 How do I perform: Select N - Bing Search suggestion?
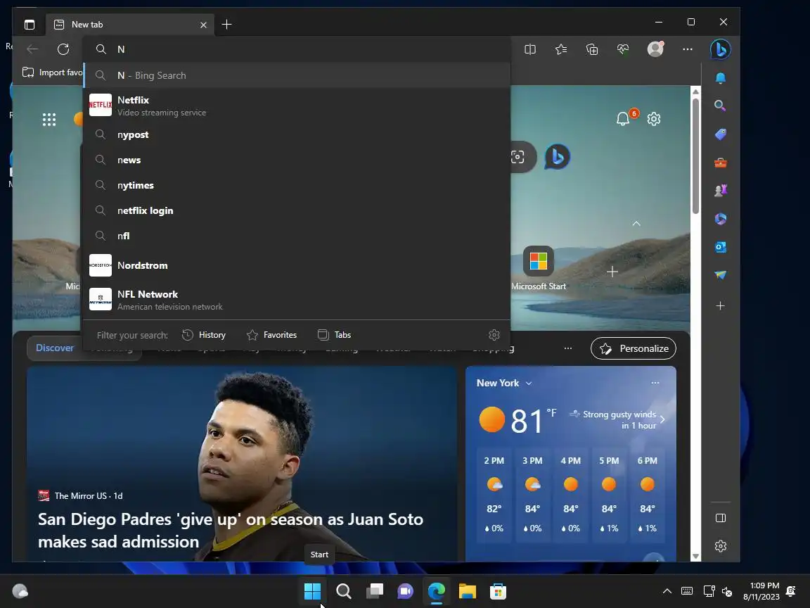[297, 75]
